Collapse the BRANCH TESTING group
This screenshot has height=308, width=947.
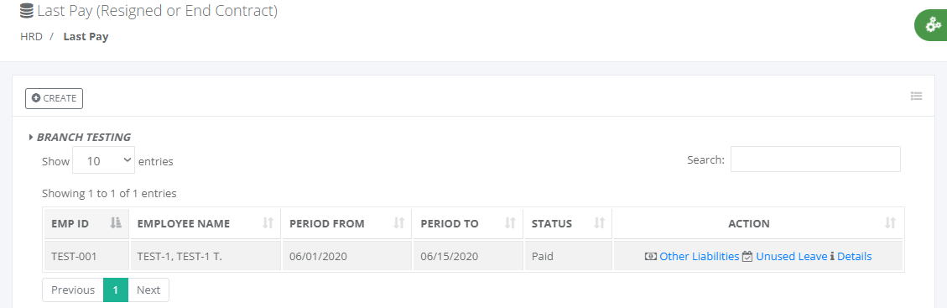(x=80, y=137)
